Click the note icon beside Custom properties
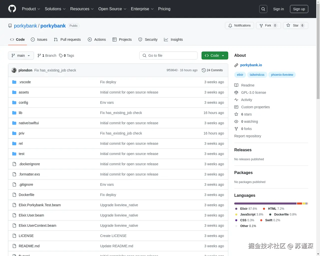 pos(236,107)
